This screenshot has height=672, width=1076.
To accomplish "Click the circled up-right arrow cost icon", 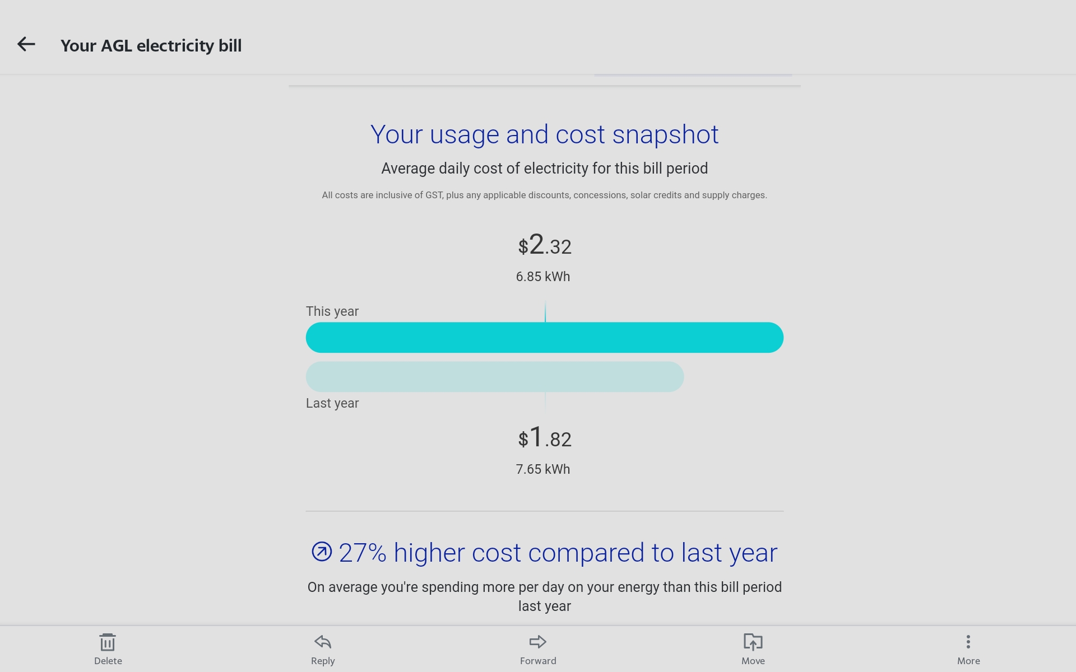I will click(322, 552).
